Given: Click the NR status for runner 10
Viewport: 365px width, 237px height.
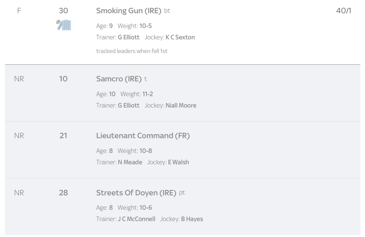Looking at the screenshot, I should (x=19, y=79).
